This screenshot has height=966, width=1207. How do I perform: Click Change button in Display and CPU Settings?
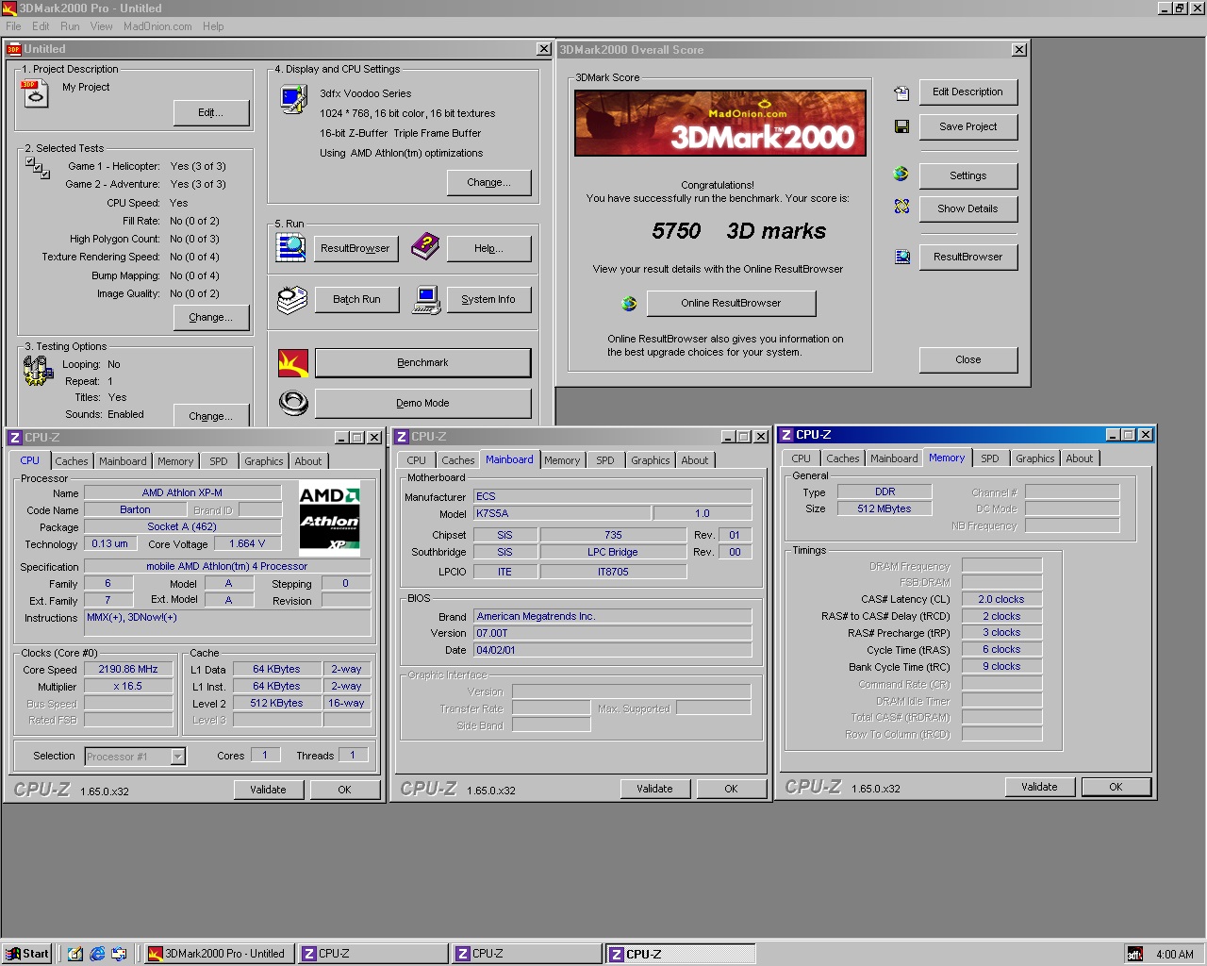pyautogui.click(x=488, y=182)
